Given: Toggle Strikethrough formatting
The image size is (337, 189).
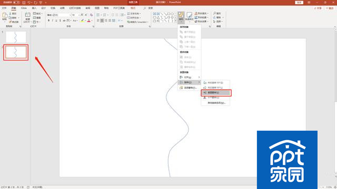Looking at the screenshot, I should [64, 20].
